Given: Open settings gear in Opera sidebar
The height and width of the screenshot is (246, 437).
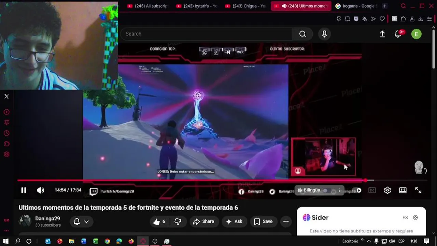Looking at the screenshot, I should (x=6, y=154).
